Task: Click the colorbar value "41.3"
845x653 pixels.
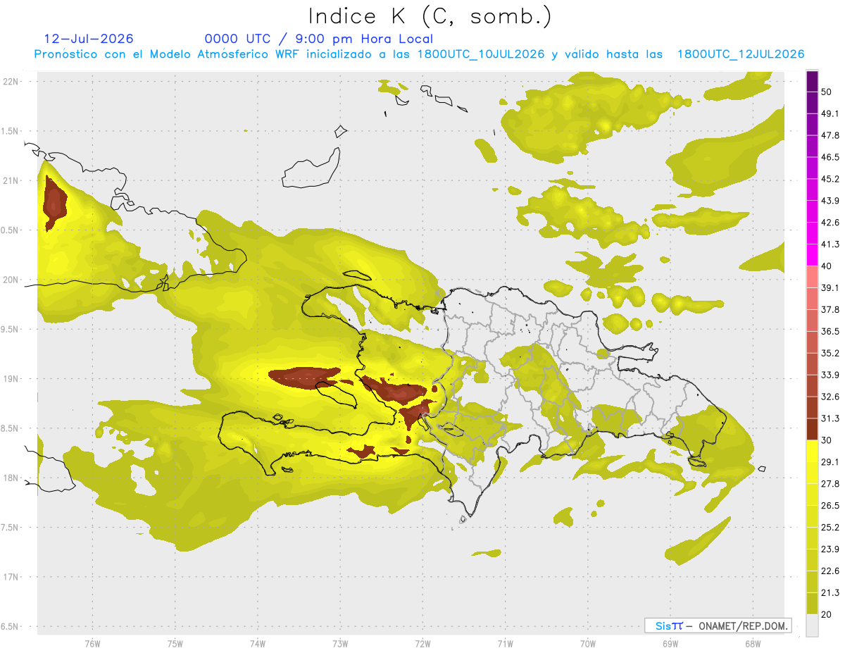Action: 830,244
